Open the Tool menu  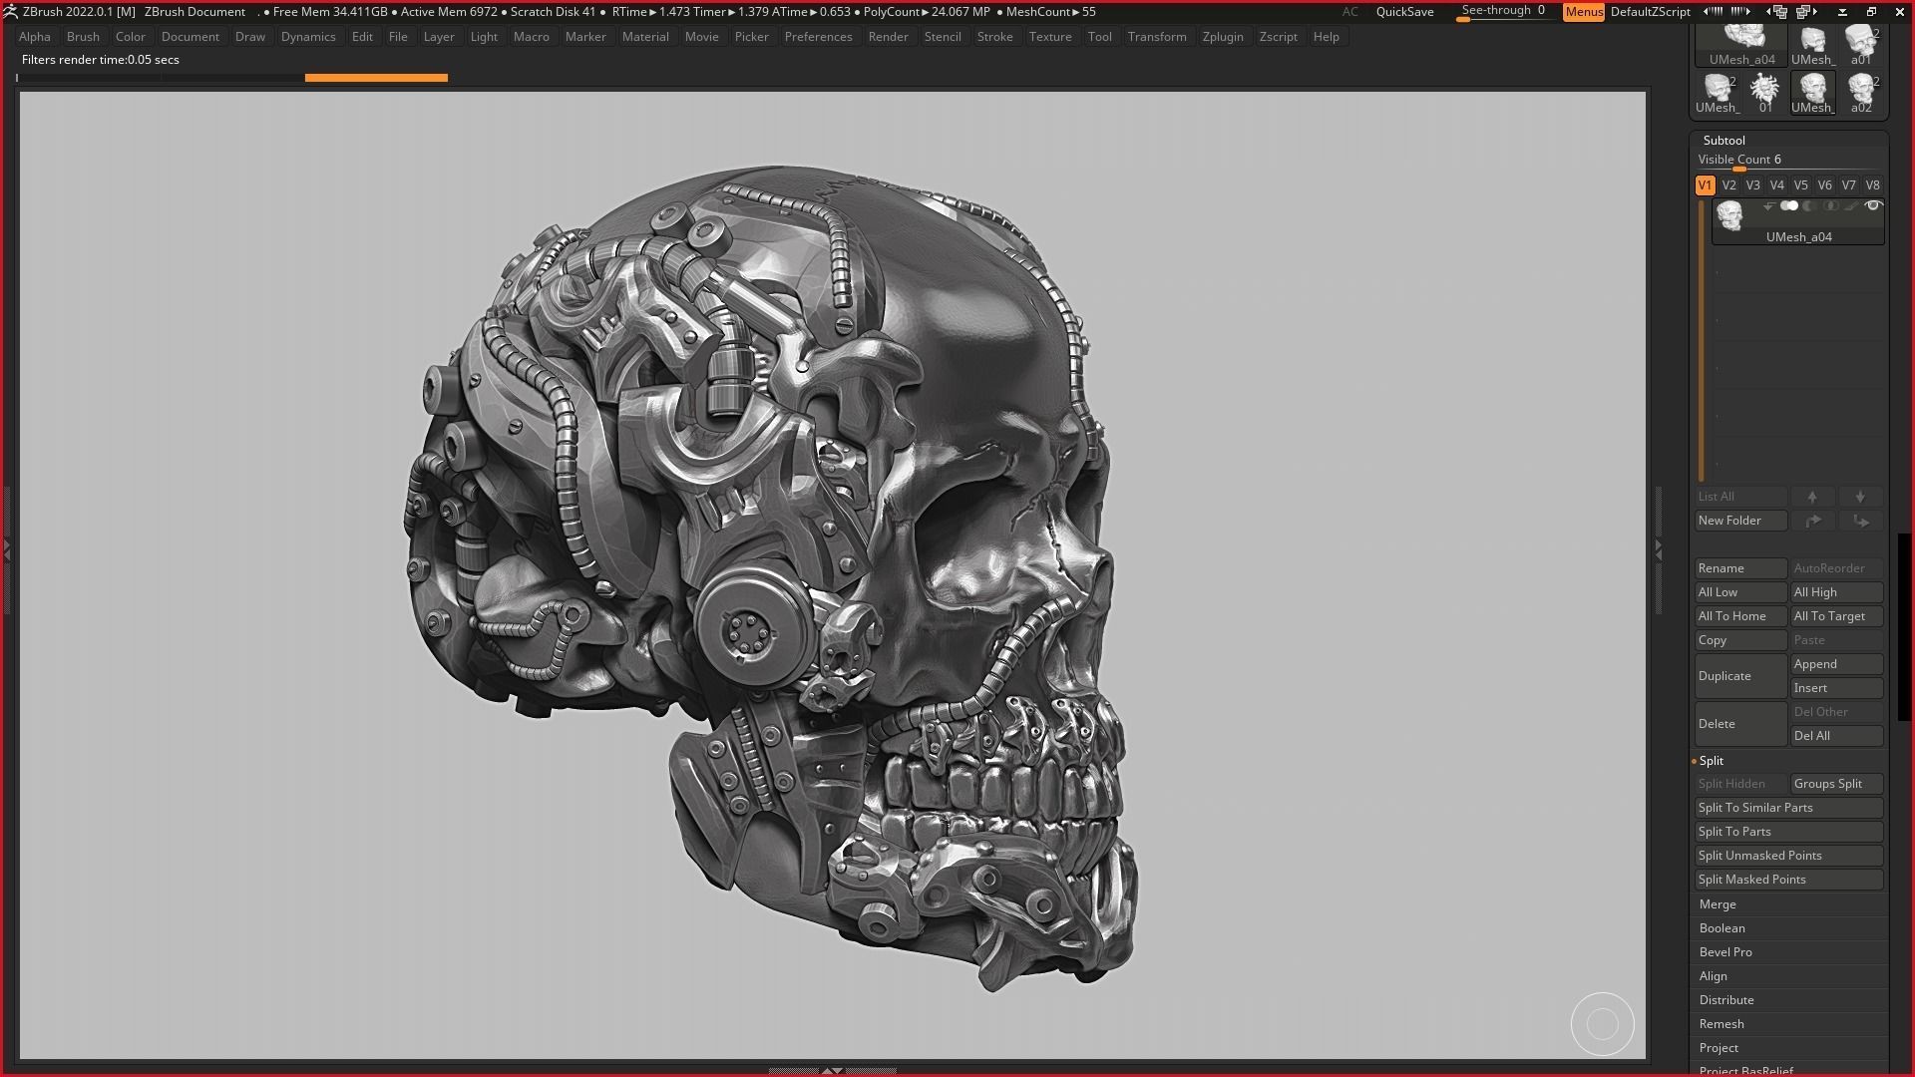tap(1099, 37)
